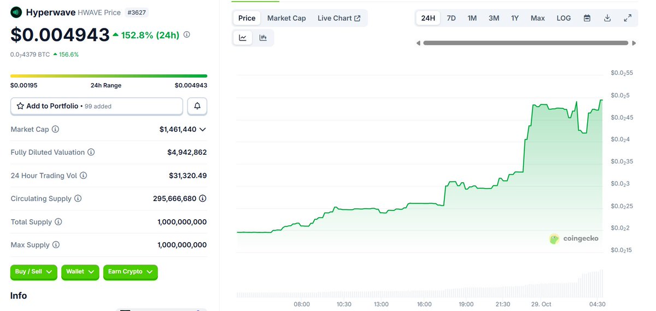656x311 pixels.
Task: Show 24 Hour Trading Vol info icon
Action: point(84,175)
